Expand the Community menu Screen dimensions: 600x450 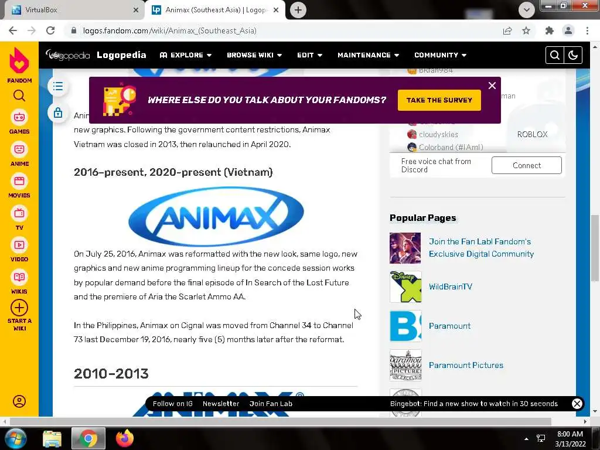[440, 55]
